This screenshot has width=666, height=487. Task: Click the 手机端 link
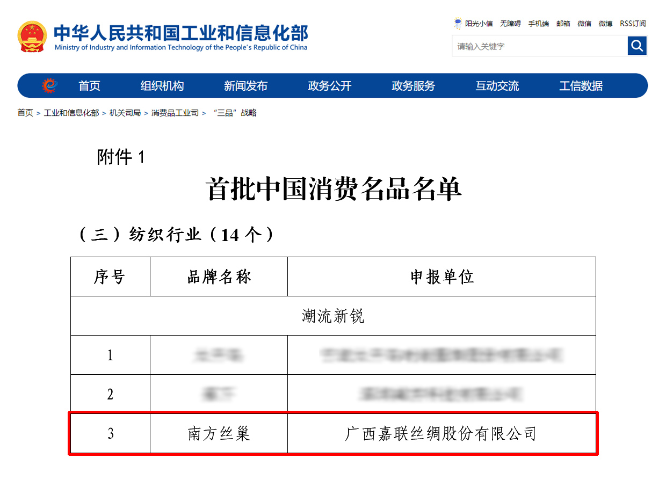(538, 24)
